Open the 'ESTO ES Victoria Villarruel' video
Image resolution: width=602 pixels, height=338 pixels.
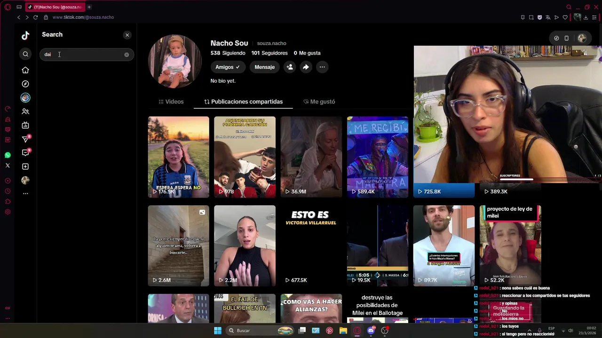311,246
